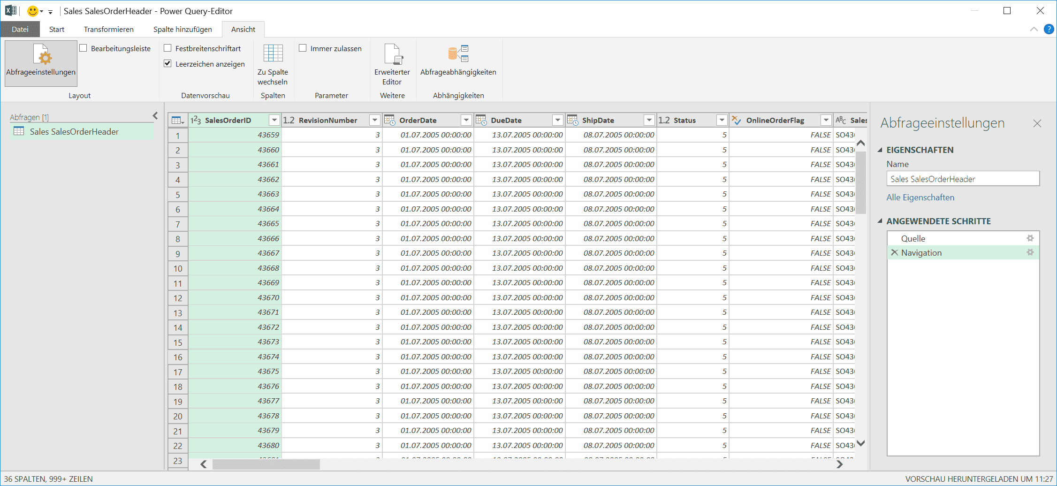The height and width of the screenshot is (486, 1057).
Task: Open settings gear for Quelle step
Action: pyautogui.click(x=1030, y=238)
